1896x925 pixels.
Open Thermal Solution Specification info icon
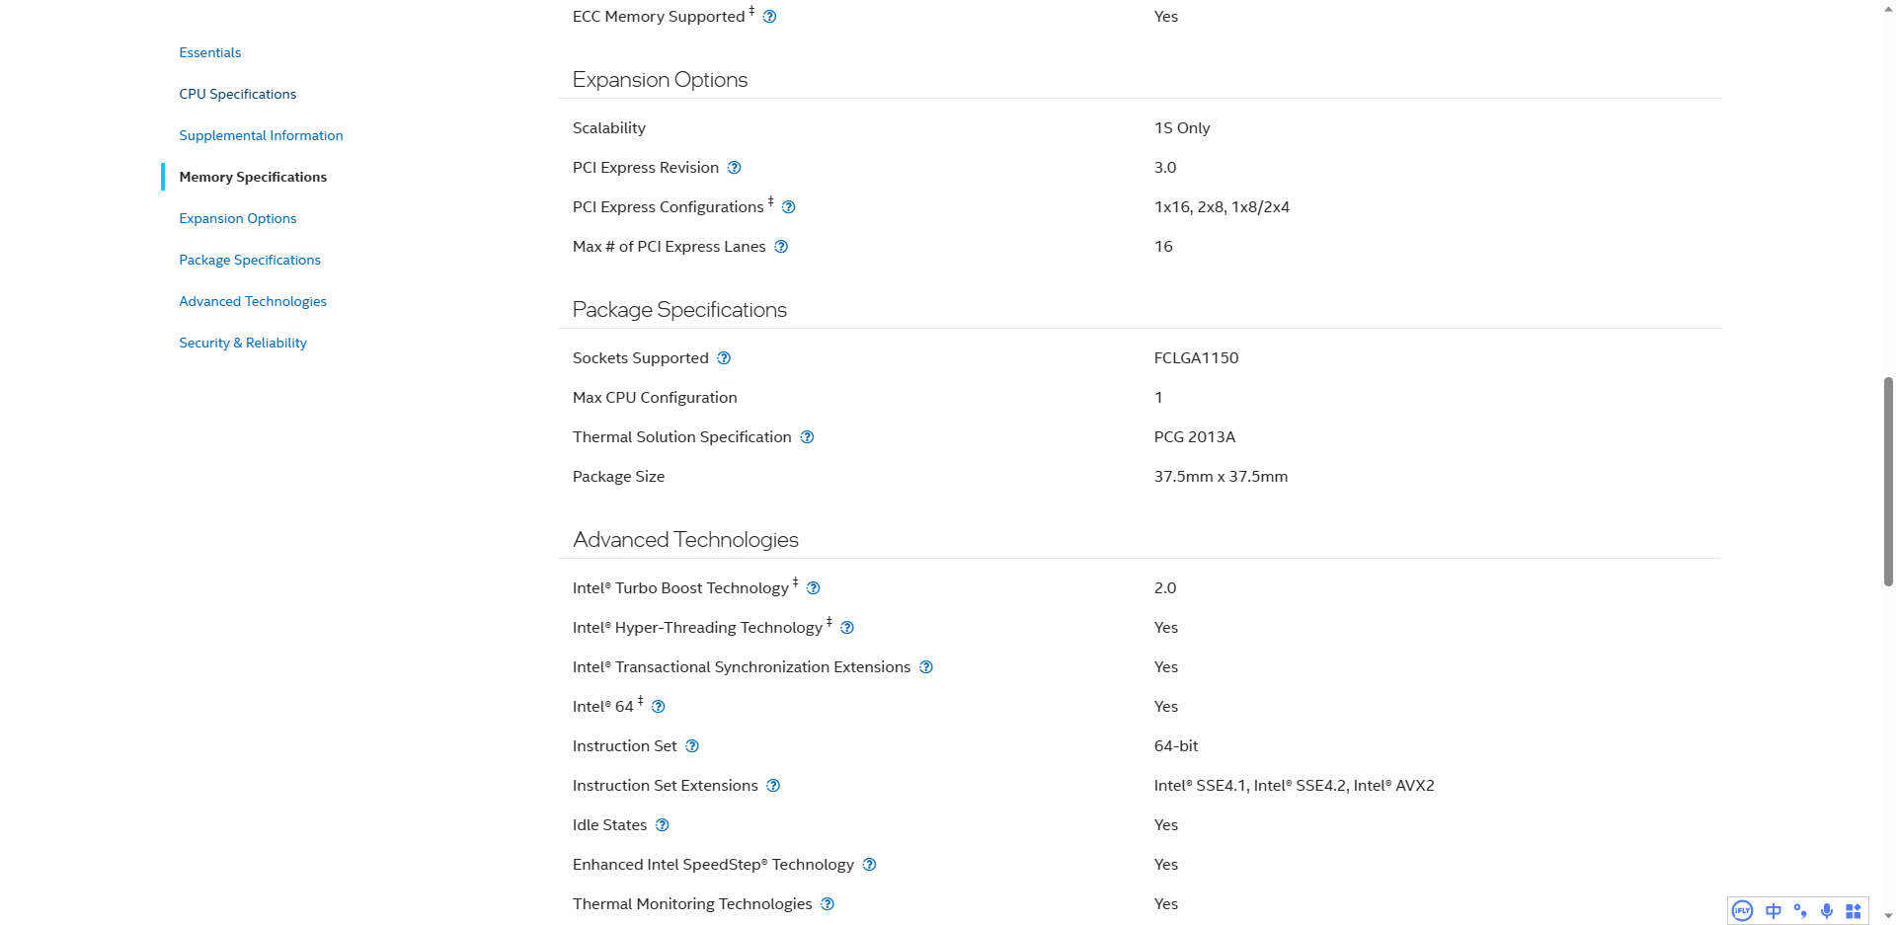tap(807, 437)
